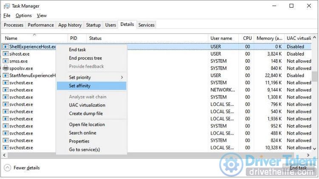The width and height of the screenshot is (319, 179).
Task: Click the vertical scrollbar thumb
Action: click(x=315, y=76)
